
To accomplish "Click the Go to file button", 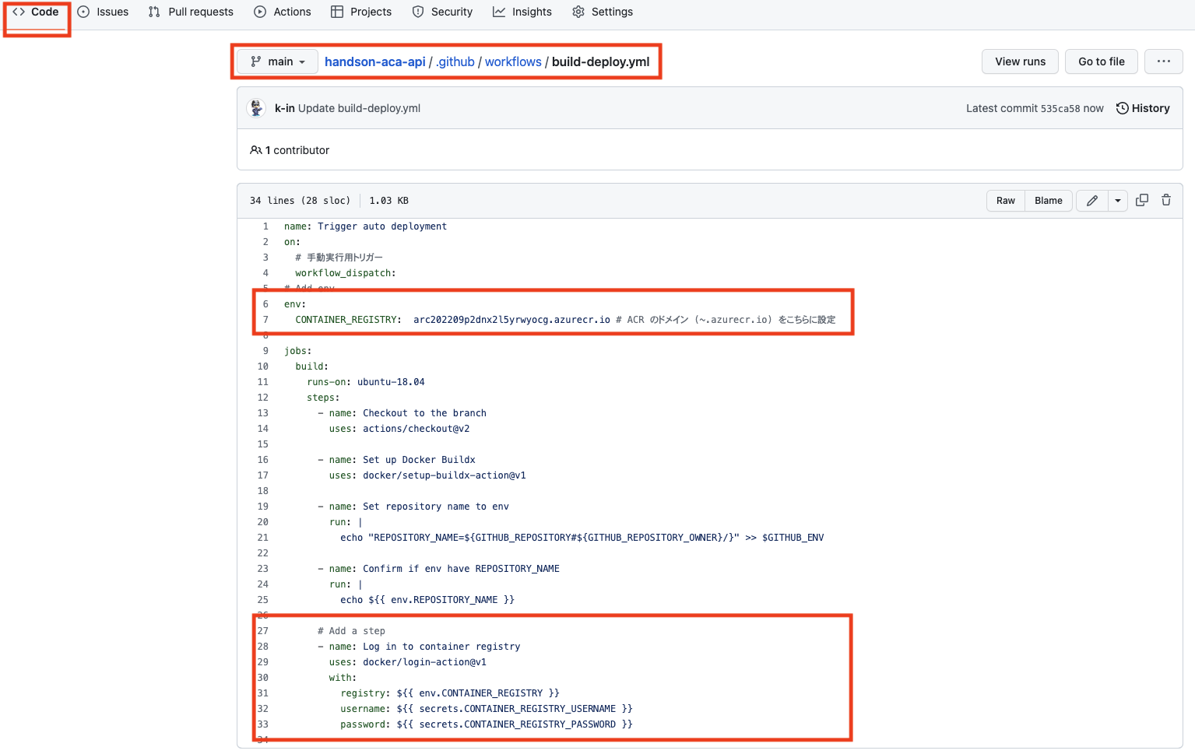I will tap(1101, 61).
